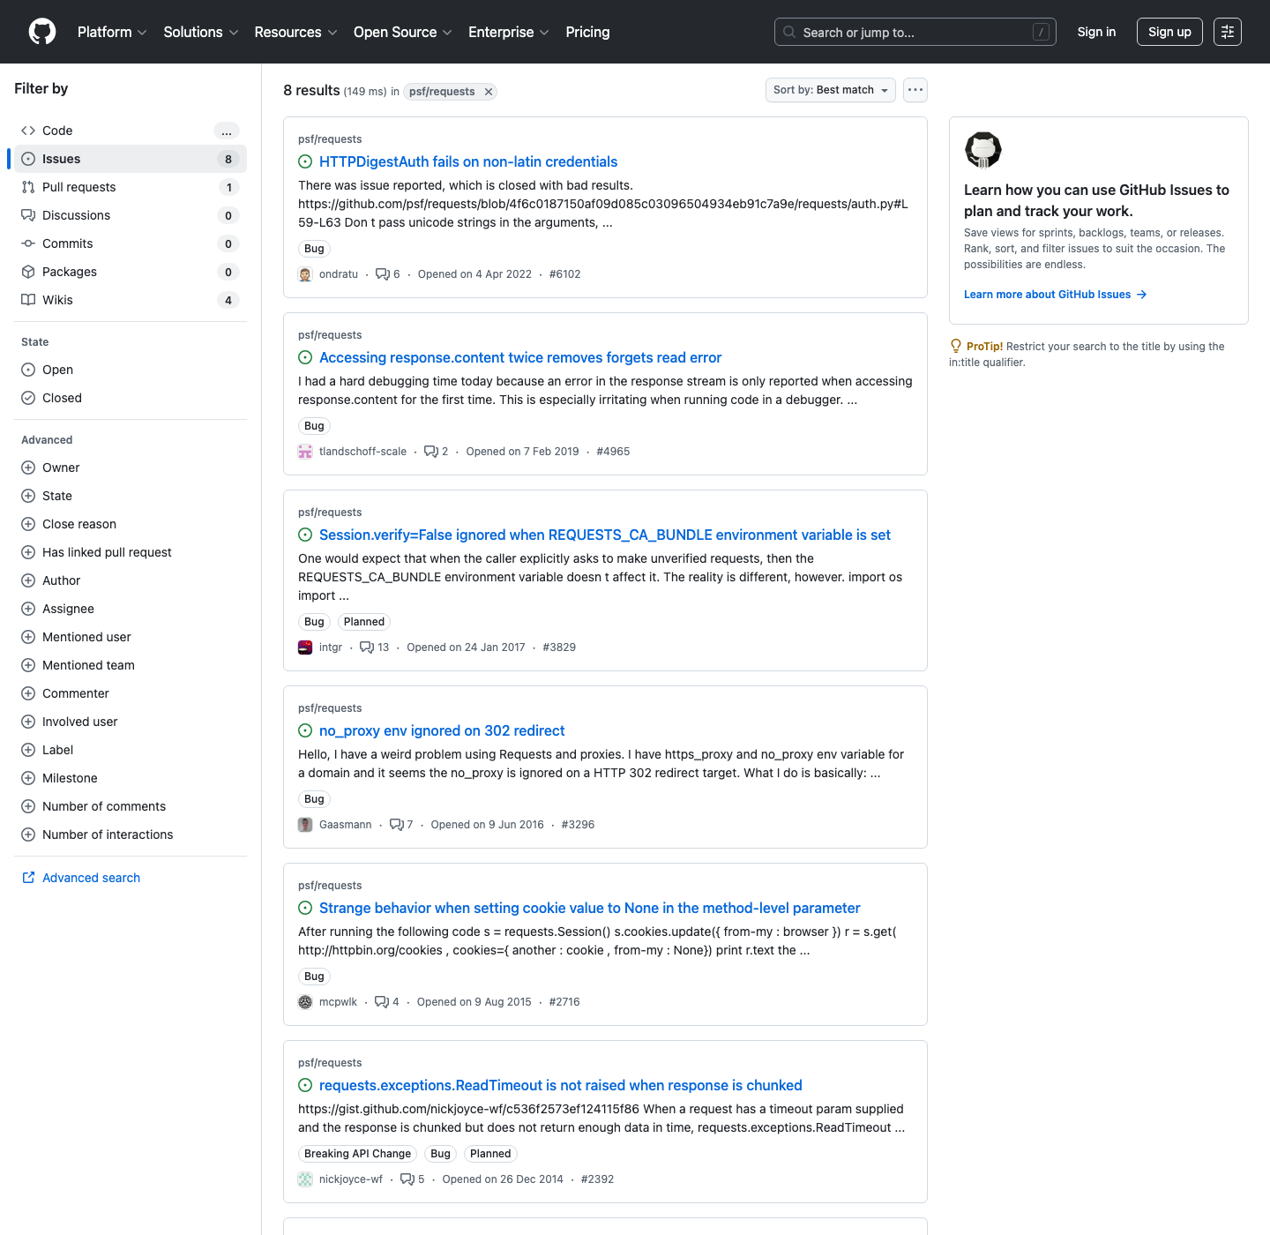Click the lightbulb ProTip icon
This screenshot has height=1235, width=1270.
(x=956, y=346)
